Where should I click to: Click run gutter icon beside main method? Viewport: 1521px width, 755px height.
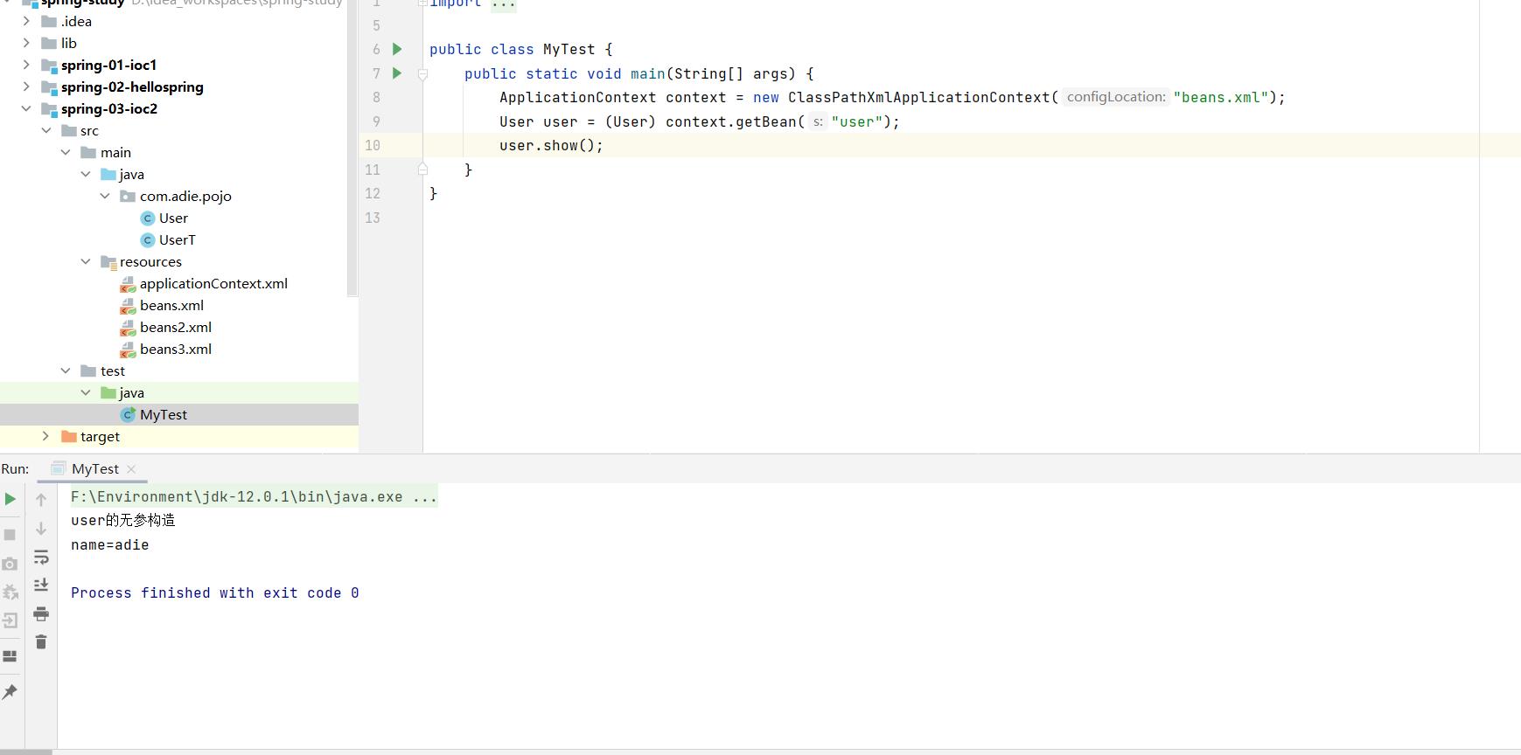[397, 73]
